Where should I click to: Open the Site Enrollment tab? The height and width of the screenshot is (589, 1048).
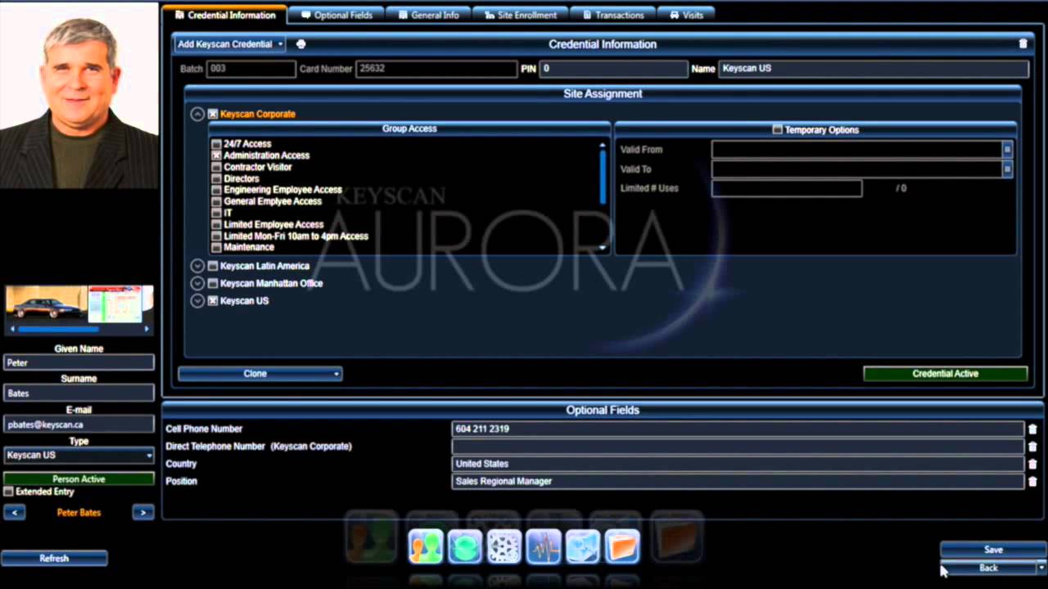tap(520, 15)
